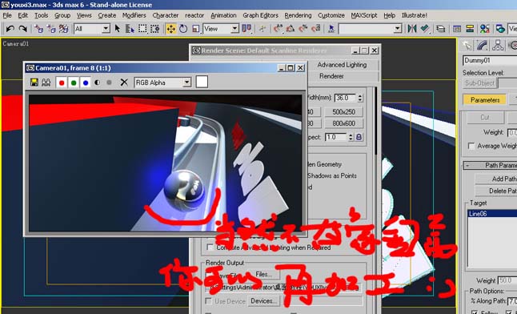Image resolution: width=517 pixels, height=314 pixels.
Task: Click the Use Pivot Point Center icon
Action: tap(246, 29)
